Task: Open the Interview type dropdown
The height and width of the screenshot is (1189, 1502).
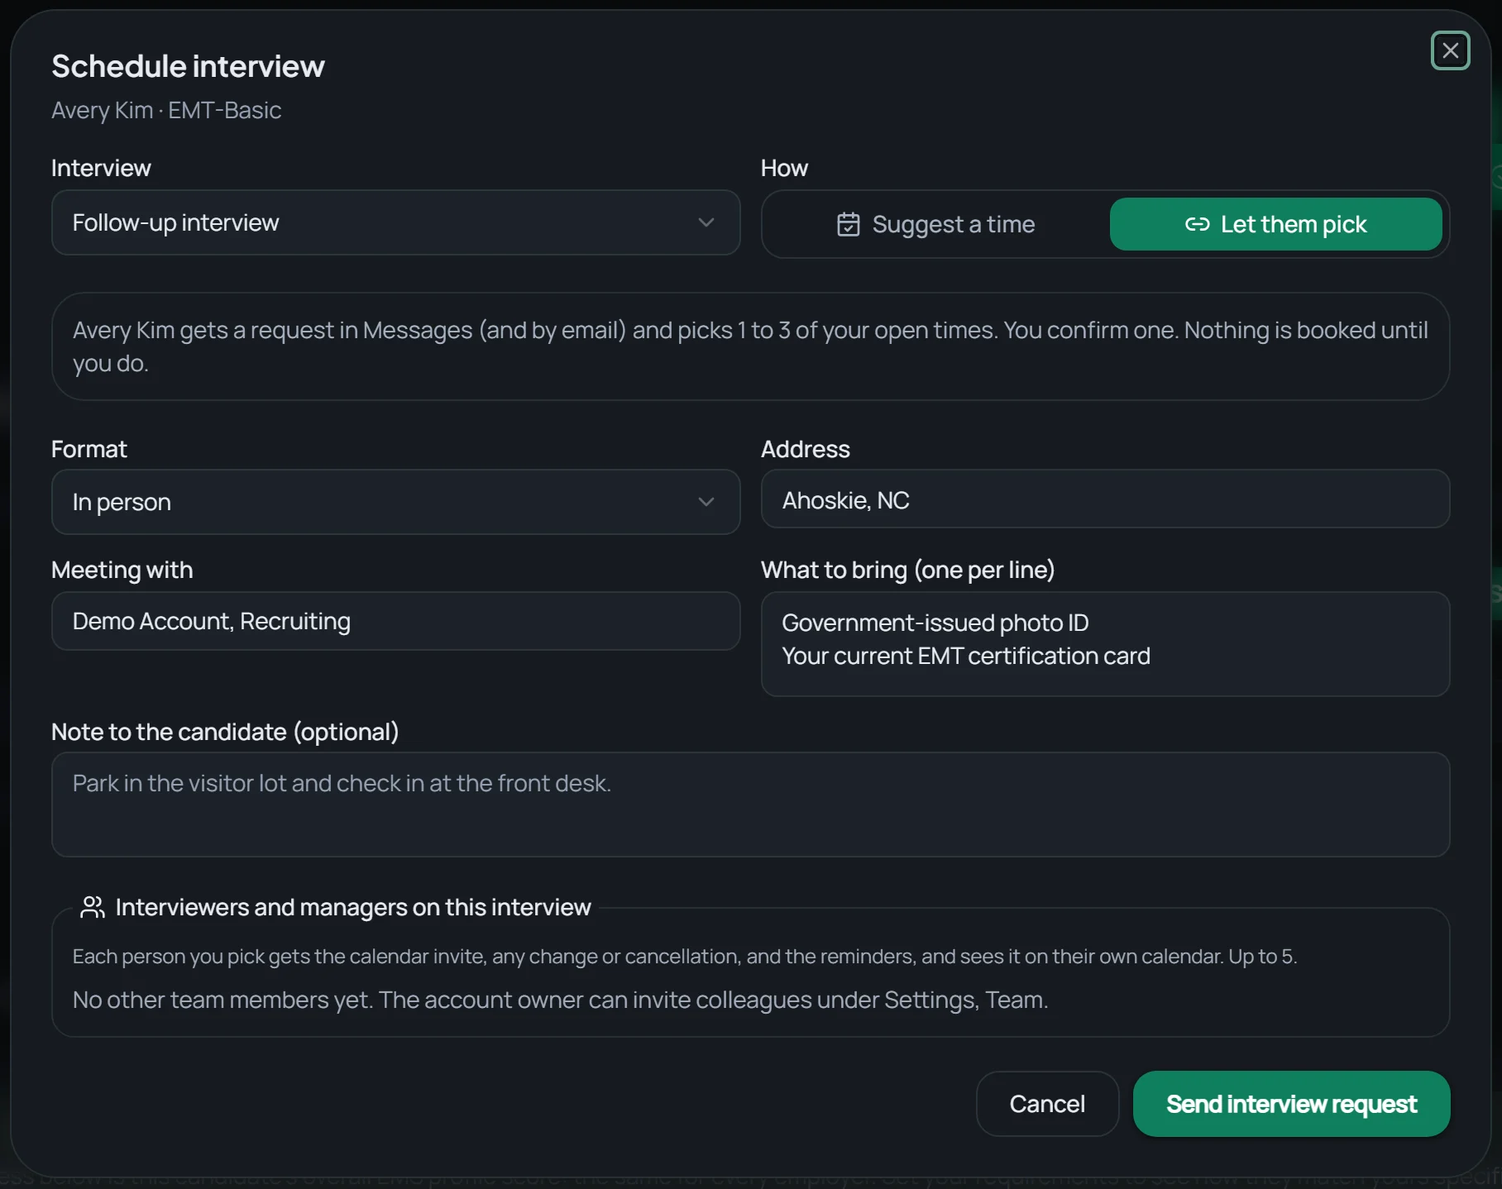Action: [x=395, y=222]
